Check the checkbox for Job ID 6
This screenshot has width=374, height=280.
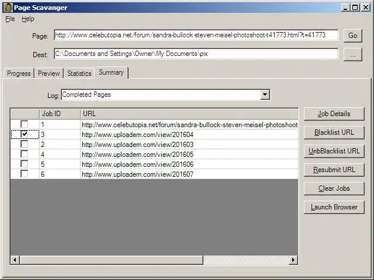click(24, 174)
